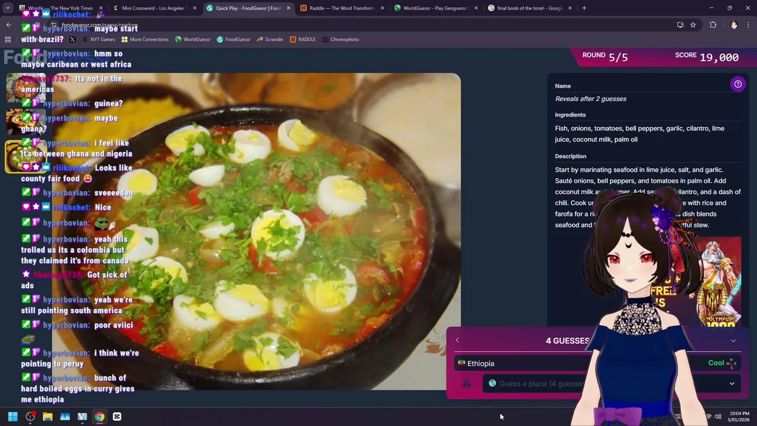Open the NYT Games bookmark
The height and width of the screenshot is (426, 757).
point(98,39)
